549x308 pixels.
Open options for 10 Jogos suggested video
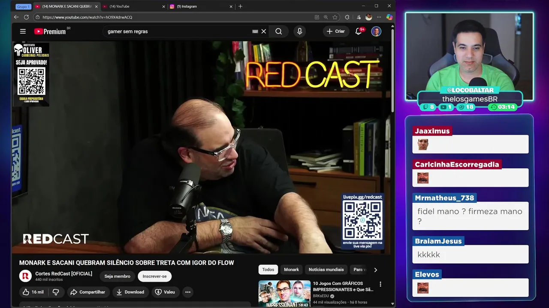click(x=380, y=284)
